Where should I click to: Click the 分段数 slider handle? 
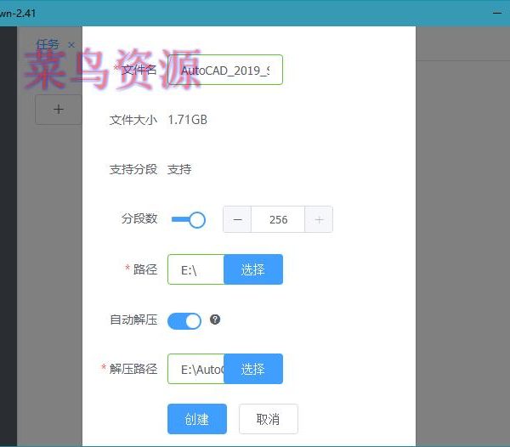(x=197, y=219)
